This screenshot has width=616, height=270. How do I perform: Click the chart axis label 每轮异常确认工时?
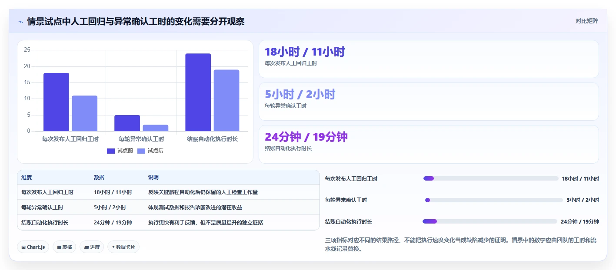pos(141,139)
